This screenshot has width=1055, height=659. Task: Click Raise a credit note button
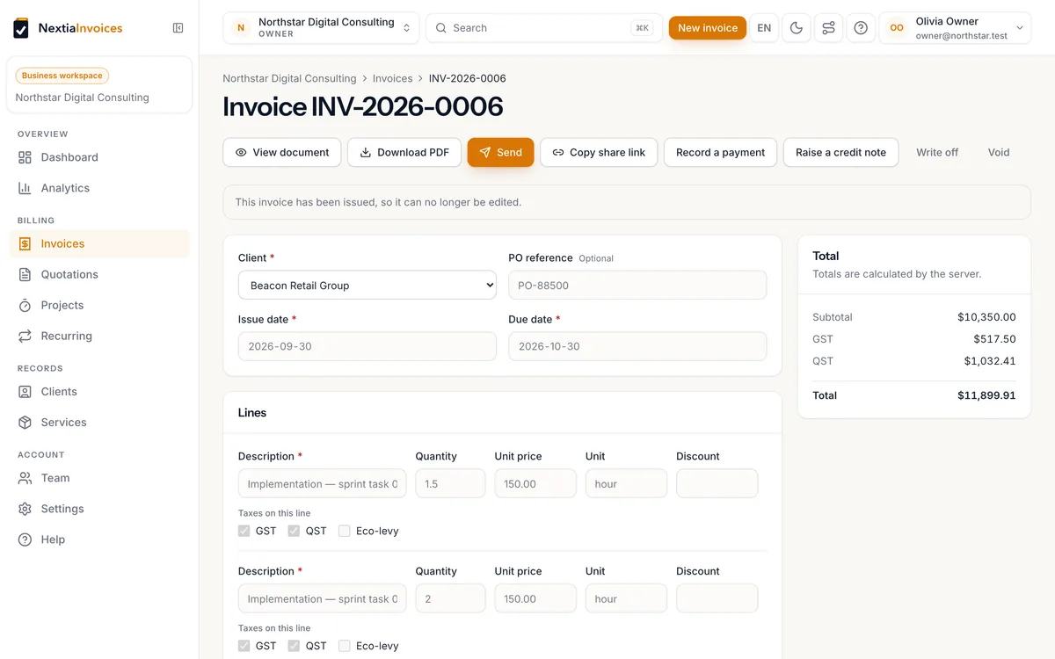pyautogui.click(x=840, y=152)
